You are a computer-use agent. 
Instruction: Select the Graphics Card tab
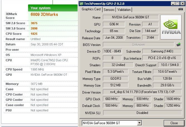pyautogui.click(x=91, y=9)
